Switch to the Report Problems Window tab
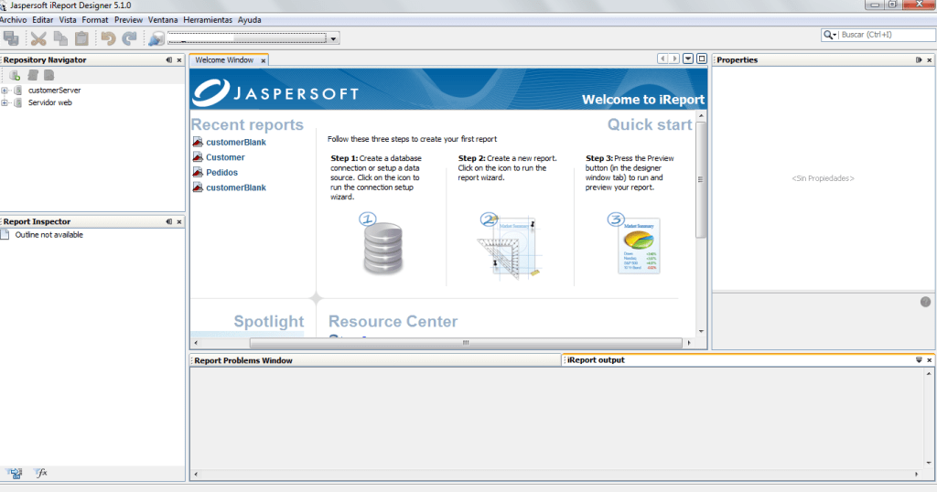This screenshot has width=937, height=492. point(243,360)
